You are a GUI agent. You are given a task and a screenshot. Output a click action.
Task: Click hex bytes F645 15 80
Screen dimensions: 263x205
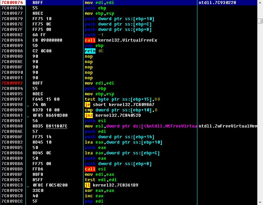(x=46, y=99)
